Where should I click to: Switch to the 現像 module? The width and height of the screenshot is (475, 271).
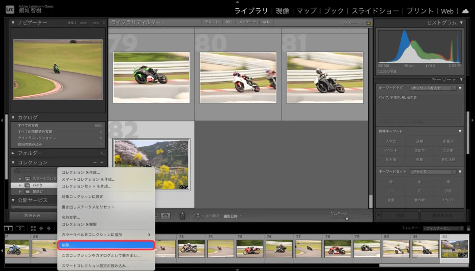click(282, 11)
